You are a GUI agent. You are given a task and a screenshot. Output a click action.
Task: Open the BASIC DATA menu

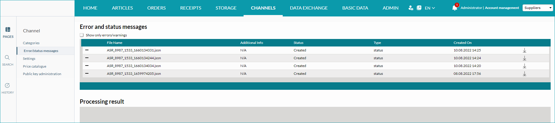coord(355,8)
